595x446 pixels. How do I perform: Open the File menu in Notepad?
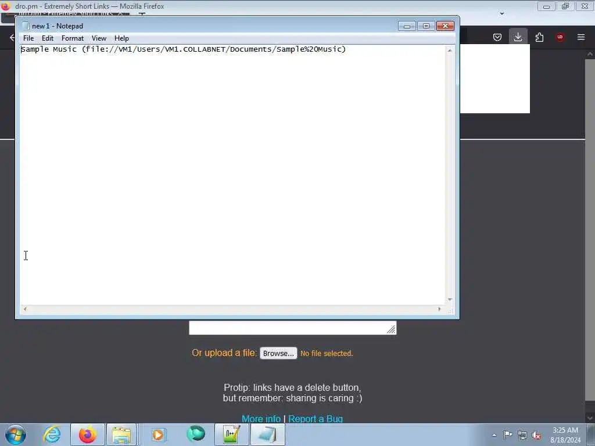(28, 38)
